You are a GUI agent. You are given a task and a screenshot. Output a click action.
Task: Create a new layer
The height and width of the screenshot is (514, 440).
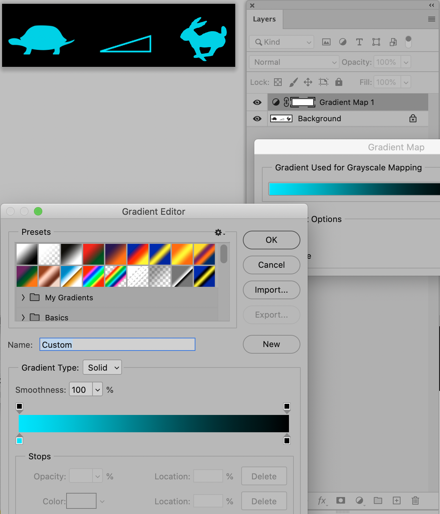point(396,500)
